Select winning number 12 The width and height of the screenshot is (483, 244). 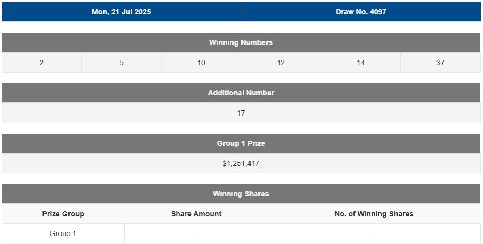pyautogui.click(x=281, y=63)
